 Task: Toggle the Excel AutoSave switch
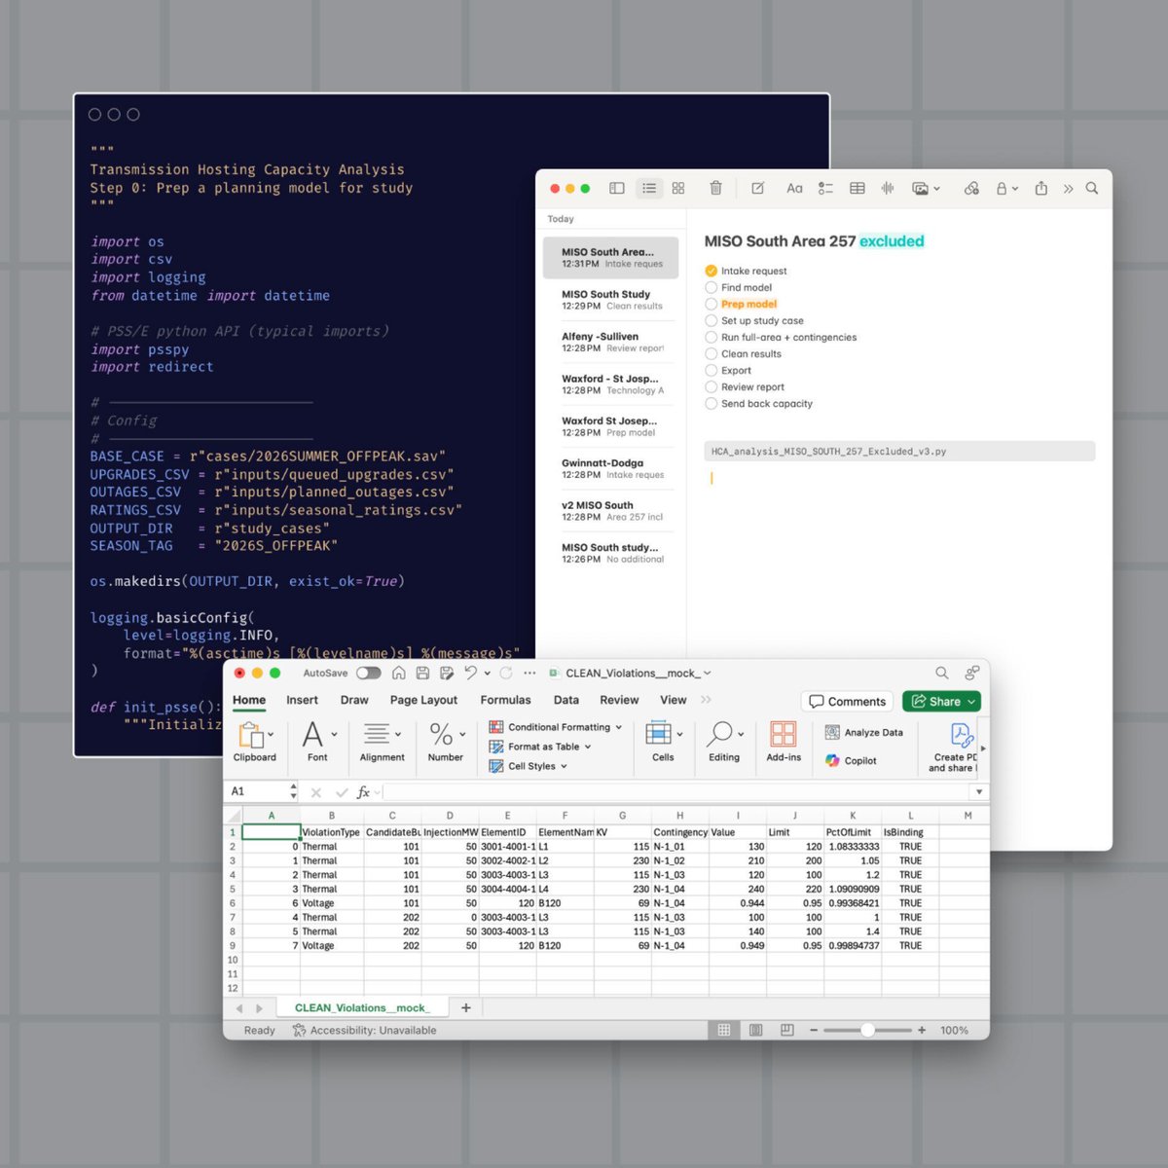click(368, 673)
